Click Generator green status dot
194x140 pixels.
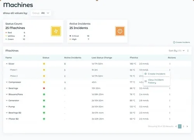(x=44, y=100)
